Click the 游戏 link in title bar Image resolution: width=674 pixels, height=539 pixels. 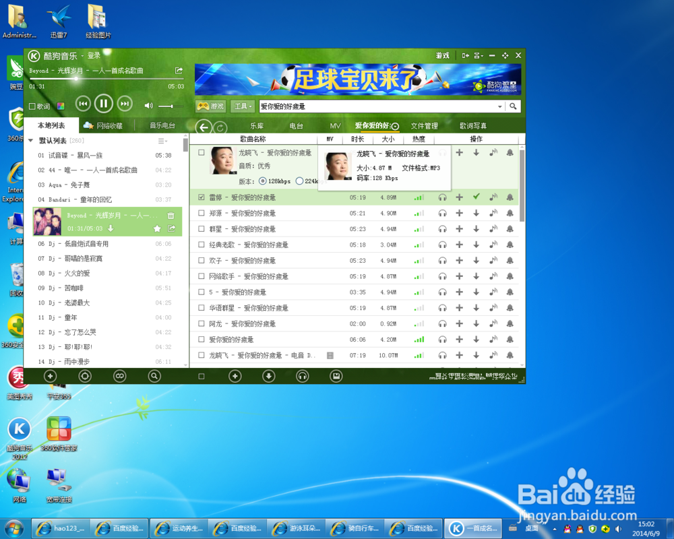point(442,55)
